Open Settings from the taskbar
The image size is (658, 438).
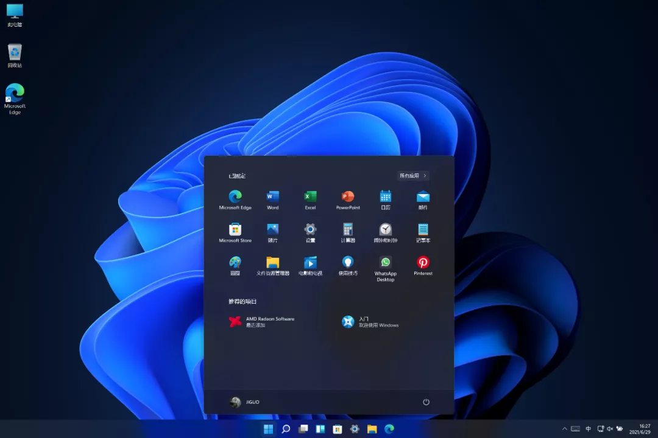pyautogui.click(x=355, y=429)
